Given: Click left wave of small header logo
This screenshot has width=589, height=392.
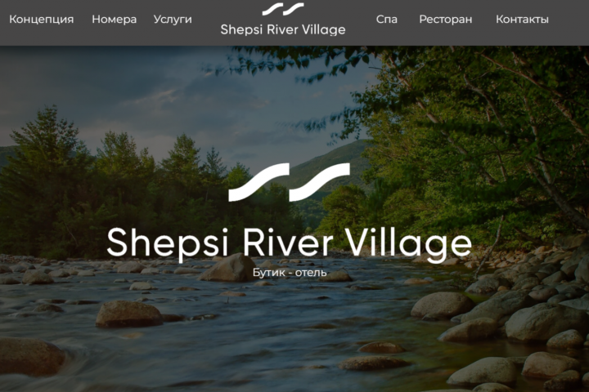Looking at the screenshot, I should tap(272, 9).
